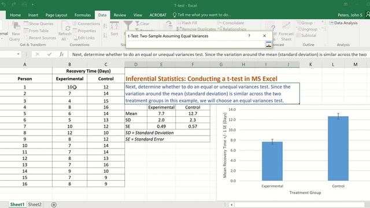This screenshot has width=370, height=208.
Task: Create a Forecast Sheet
Action: [286, 31]
